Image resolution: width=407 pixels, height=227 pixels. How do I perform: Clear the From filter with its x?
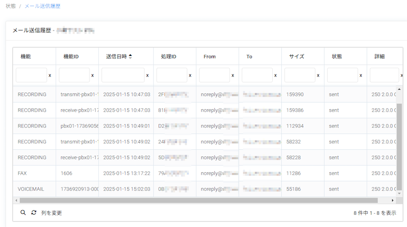tap(233, 76)
